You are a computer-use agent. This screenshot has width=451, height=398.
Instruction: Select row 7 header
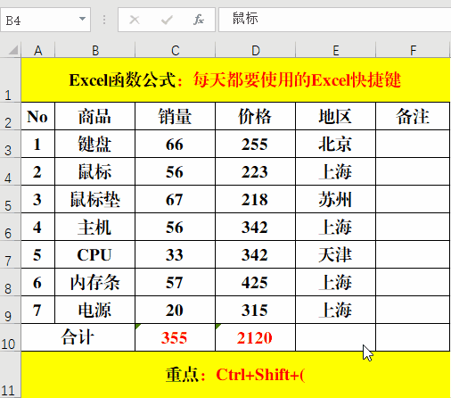pyautogui.click(x=10, y=254)
